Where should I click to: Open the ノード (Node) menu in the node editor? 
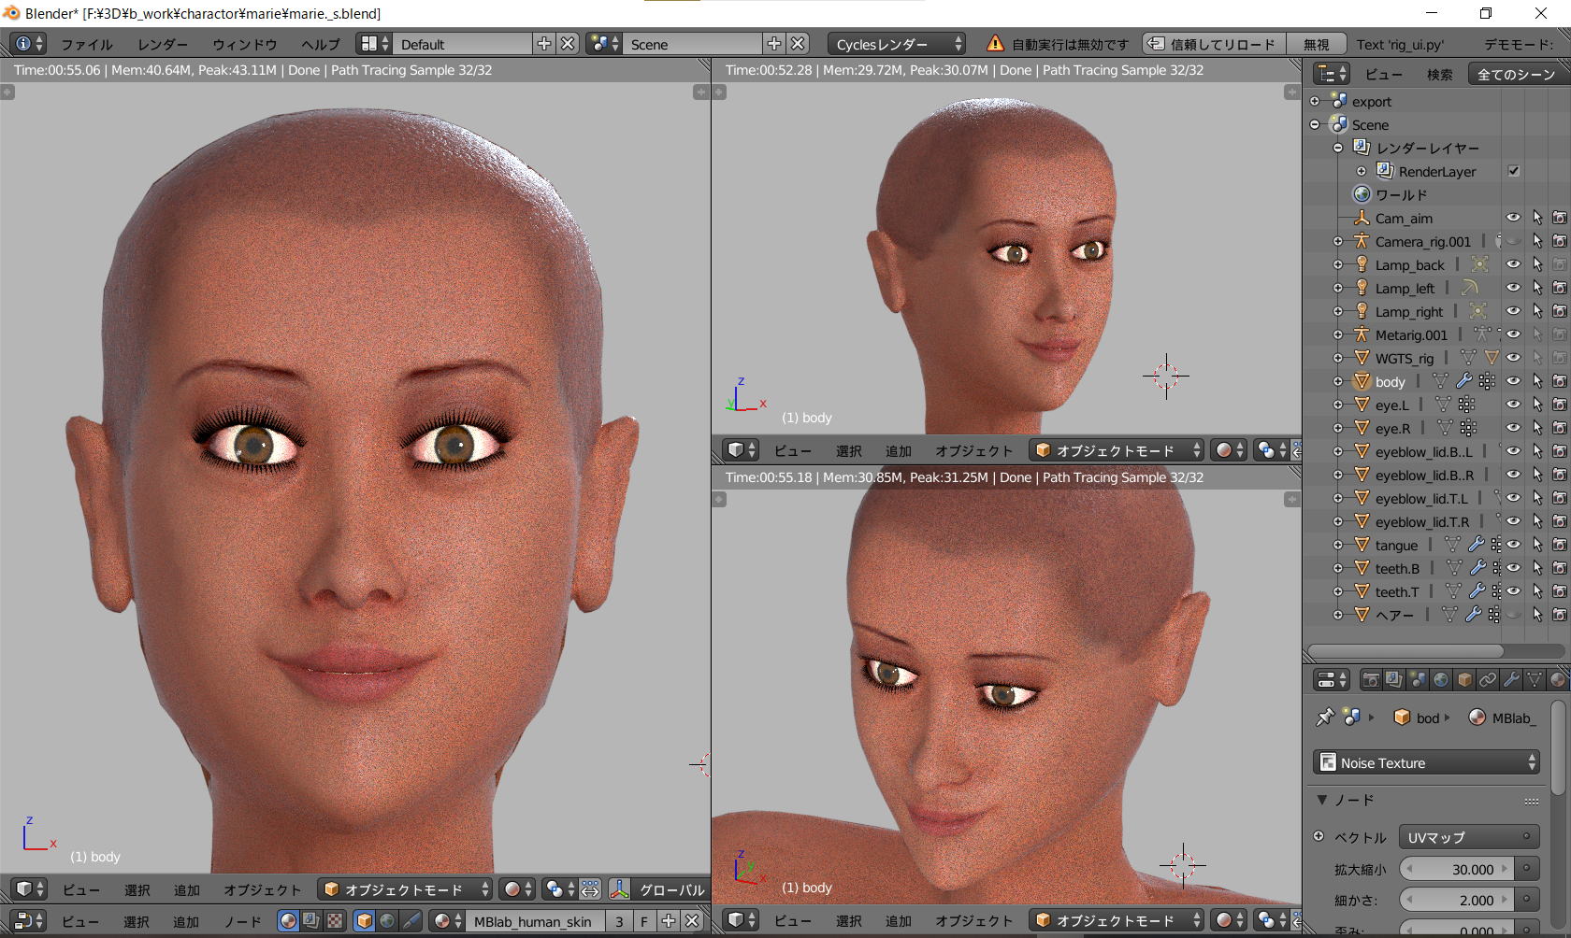click(242, 921)
